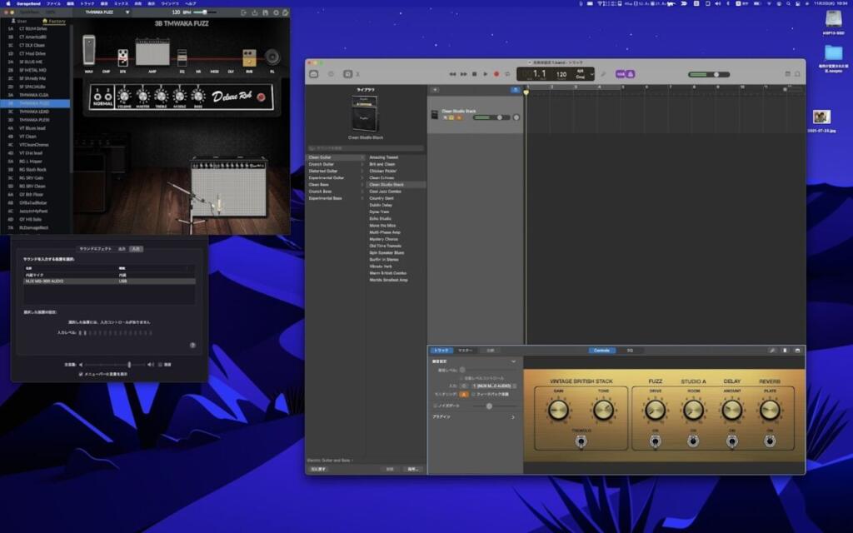Select the Surfin' in Stereo patch
Image resolution: width=853 pixels, height=533 pixels.
pyautogui.click(x=384, y=260)
